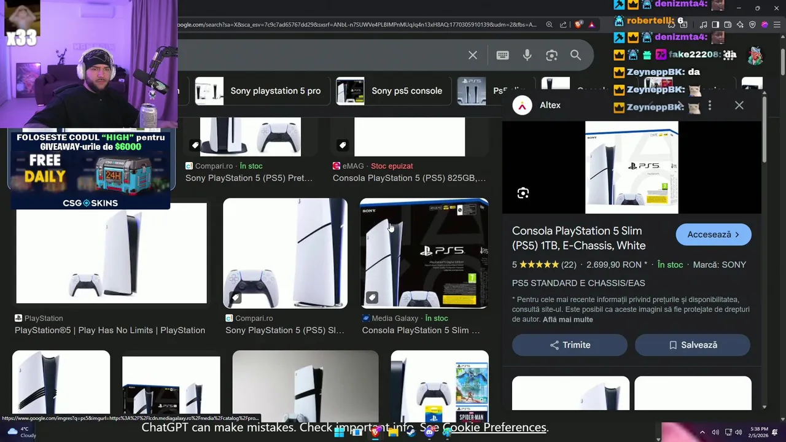The image size is (786, 442).
Task: Open the Afla mai multe link
Action: [x=567, y=320]
